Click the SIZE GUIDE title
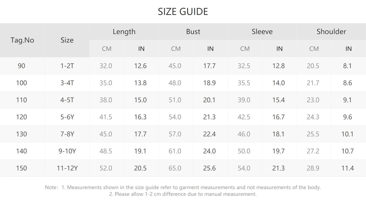This screenshot has height=205, width=366. click(x=183, y=12)
